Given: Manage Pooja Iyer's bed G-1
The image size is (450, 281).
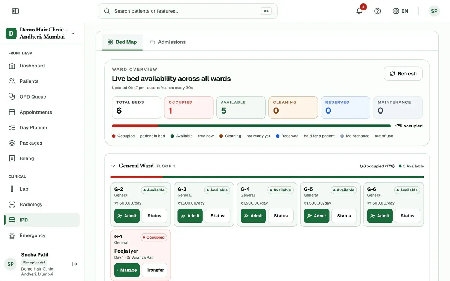Looking at the screenshot, I should pyautogui.click(x=127, y=270).
